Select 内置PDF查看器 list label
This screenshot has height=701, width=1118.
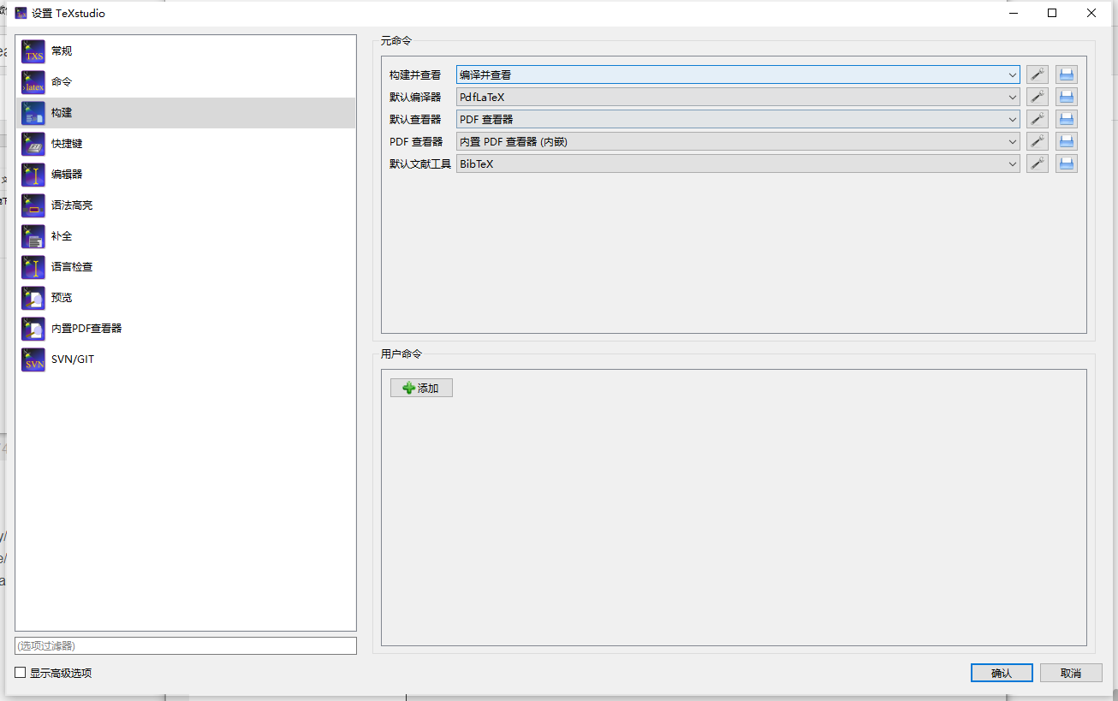click(x=86, y=329)
